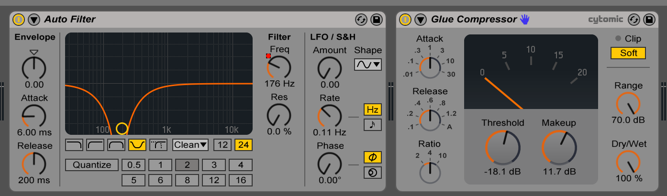Choose the Morph filter type icon
Image resolution: width=667 pixels, height=196 pixels.
point(158,145)
